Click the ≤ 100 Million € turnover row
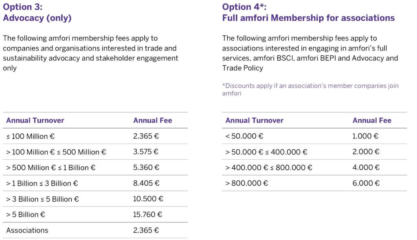 27,136
